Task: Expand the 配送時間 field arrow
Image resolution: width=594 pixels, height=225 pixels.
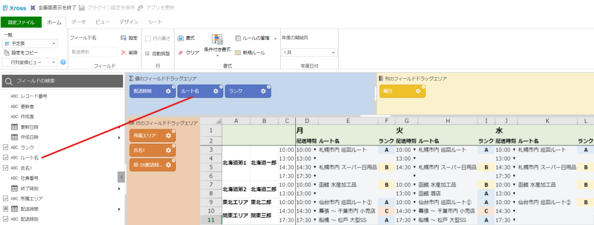Action: coord(119,209)
